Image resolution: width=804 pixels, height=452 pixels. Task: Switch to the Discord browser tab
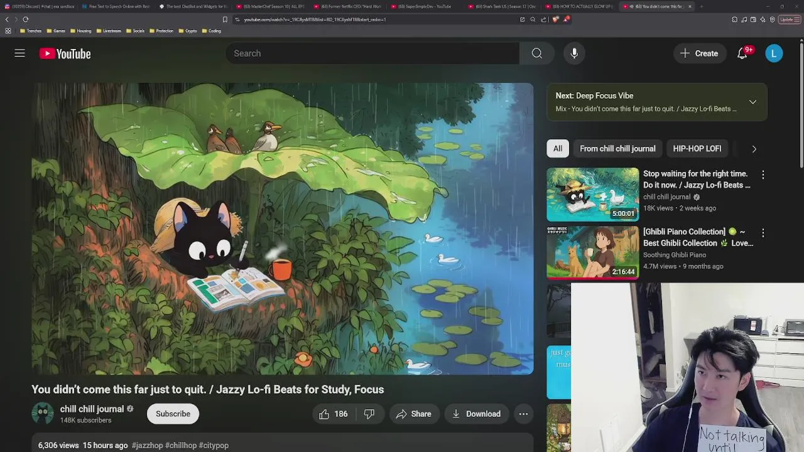click(38, 6)
